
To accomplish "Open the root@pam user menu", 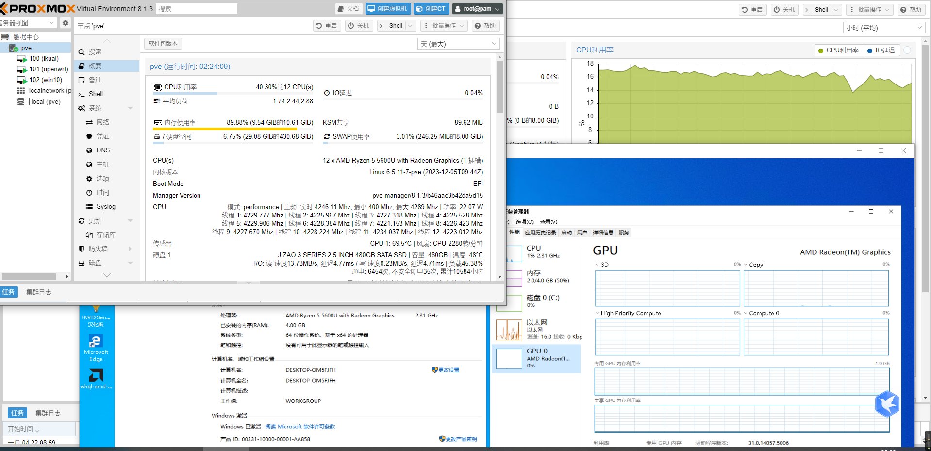I will coord(478,9).
